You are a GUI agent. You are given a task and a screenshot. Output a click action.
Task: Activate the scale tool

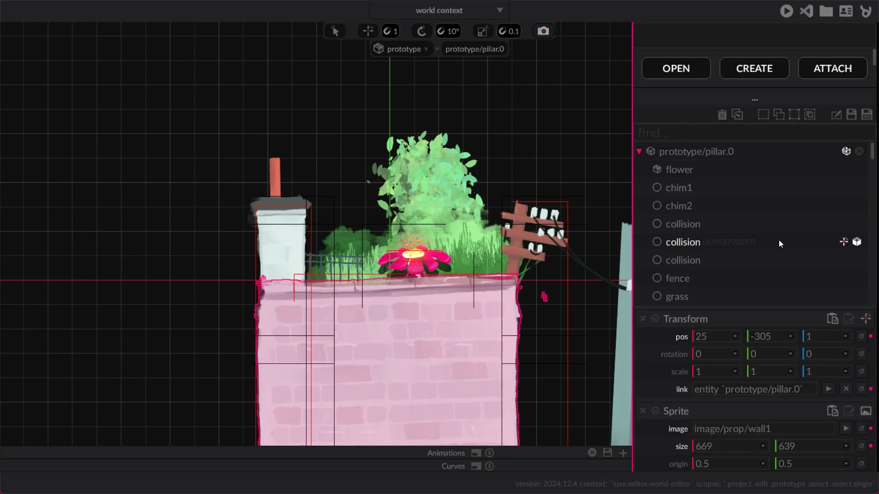482,31
